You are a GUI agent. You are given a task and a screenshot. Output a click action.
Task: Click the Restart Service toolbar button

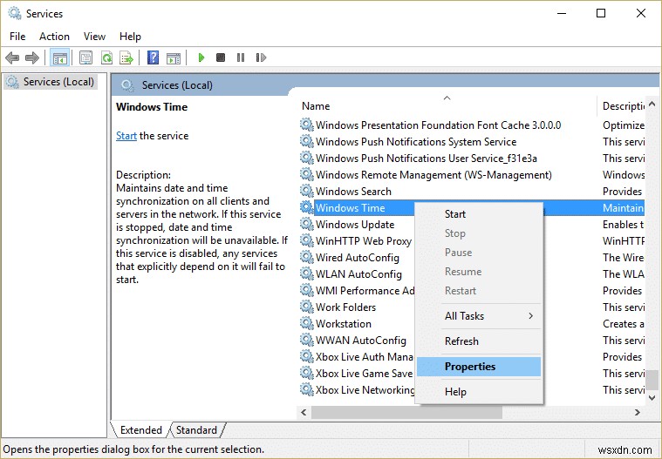(x=261, y=57)
